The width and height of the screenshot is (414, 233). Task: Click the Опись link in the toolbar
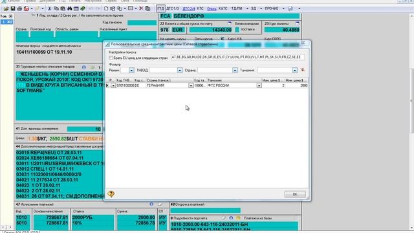tap(212, 8)
